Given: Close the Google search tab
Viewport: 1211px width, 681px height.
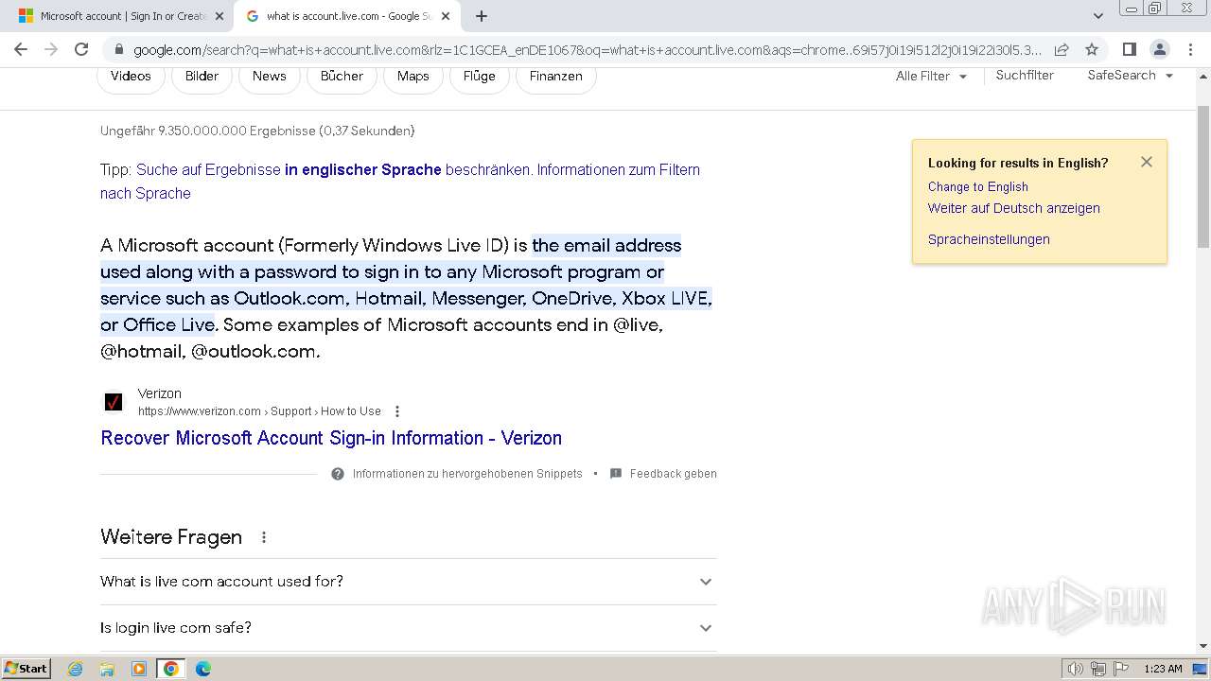Looking at the screenshot, I should coord(446,16).
